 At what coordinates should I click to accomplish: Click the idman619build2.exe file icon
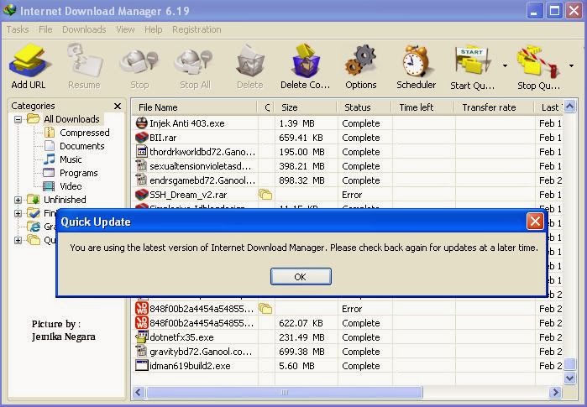pos(142,366)
